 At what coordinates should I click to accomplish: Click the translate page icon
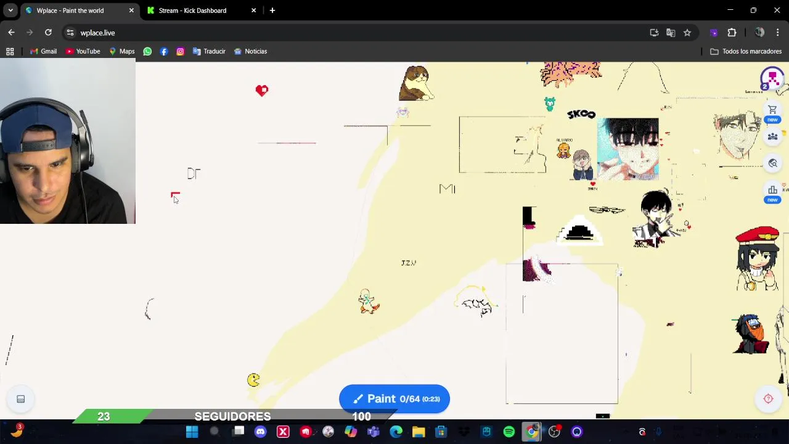coord(671,33)
